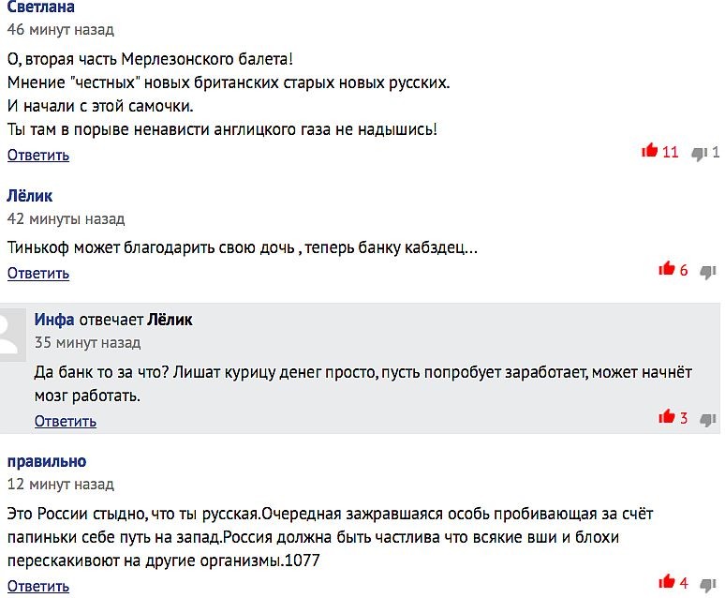The image size is (725, 598).
Task: Click the "12 минут назад" timestamp
Action: point(61,485)
